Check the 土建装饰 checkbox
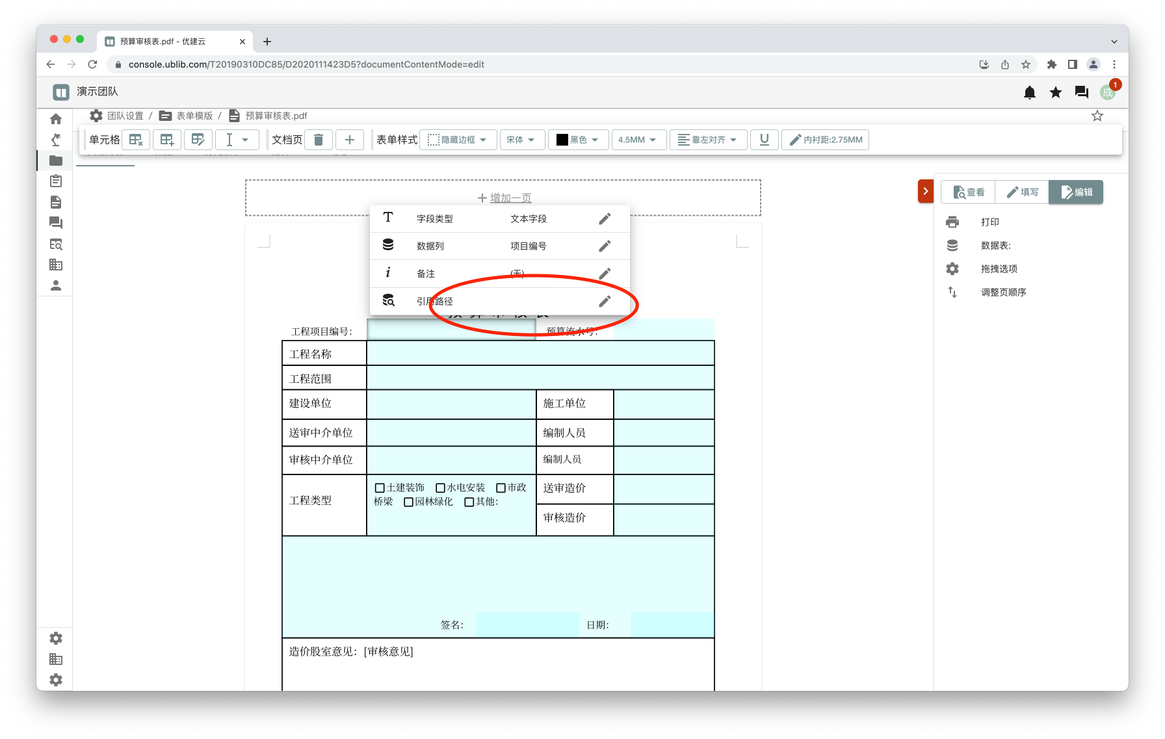Screen dimensions: 1165x739 click(380, 488)
